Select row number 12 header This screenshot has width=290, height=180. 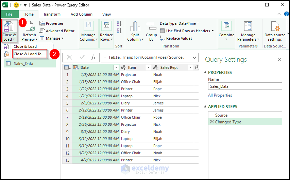(x=67, y=153)
